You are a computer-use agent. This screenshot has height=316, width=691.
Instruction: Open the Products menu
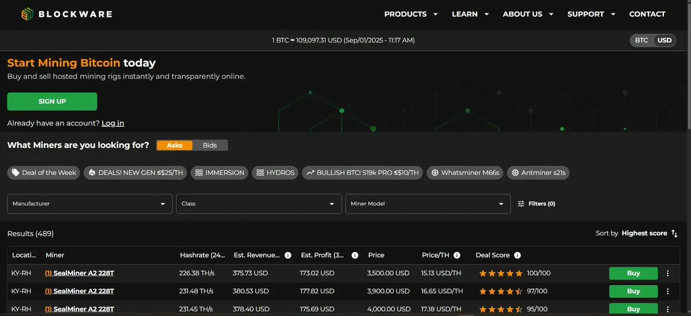pyautogui.click(x=411, y=14)
